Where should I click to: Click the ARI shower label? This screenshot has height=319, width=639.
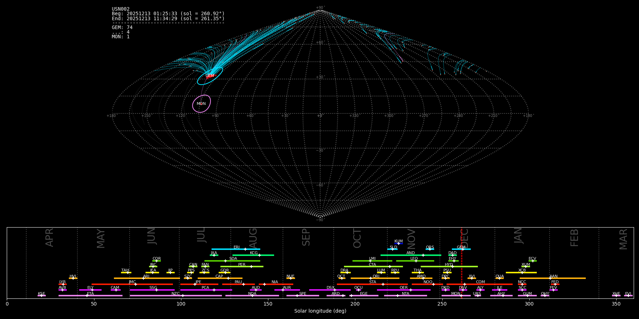146,276
